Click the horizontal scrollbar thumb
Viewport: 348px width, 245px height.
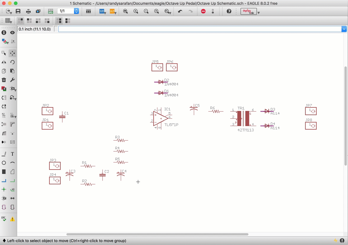point(157,234)
